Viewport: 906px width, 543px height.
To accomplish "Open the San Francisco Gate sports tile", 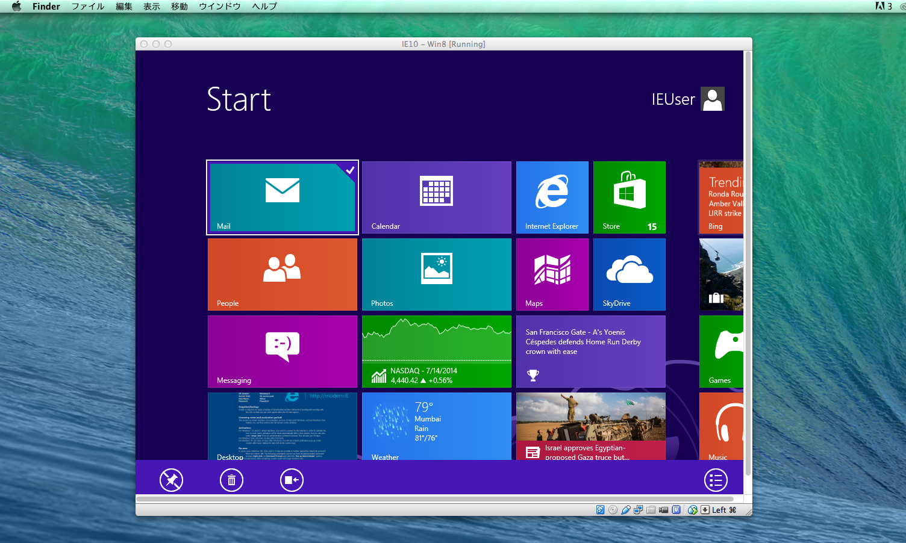I will tap(591, 352).
